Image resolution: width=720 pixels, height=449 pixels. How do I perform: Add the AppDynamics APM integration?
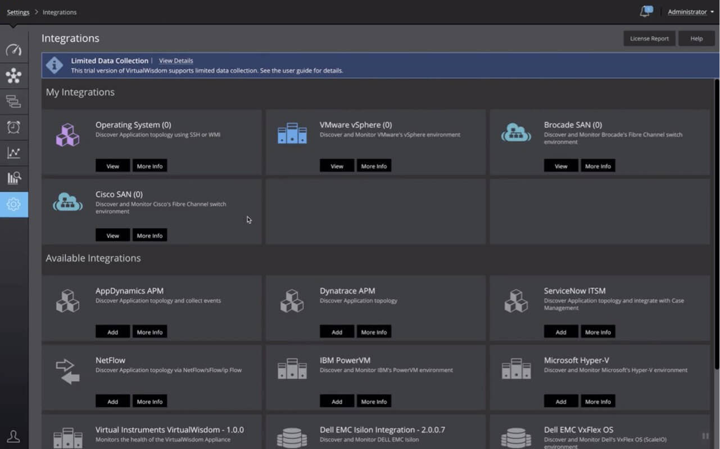[112, 332]
